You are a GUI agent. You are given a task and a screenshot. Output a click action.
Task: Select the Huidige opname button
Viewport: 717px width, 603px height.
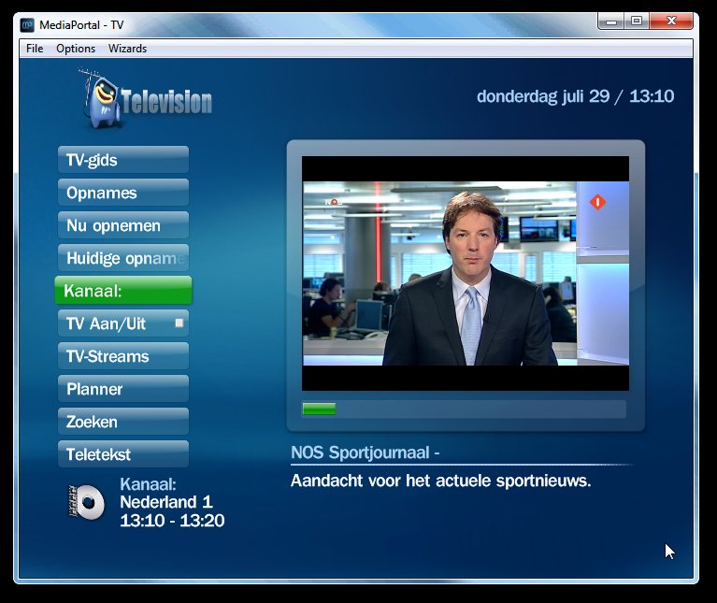point(123,258)
